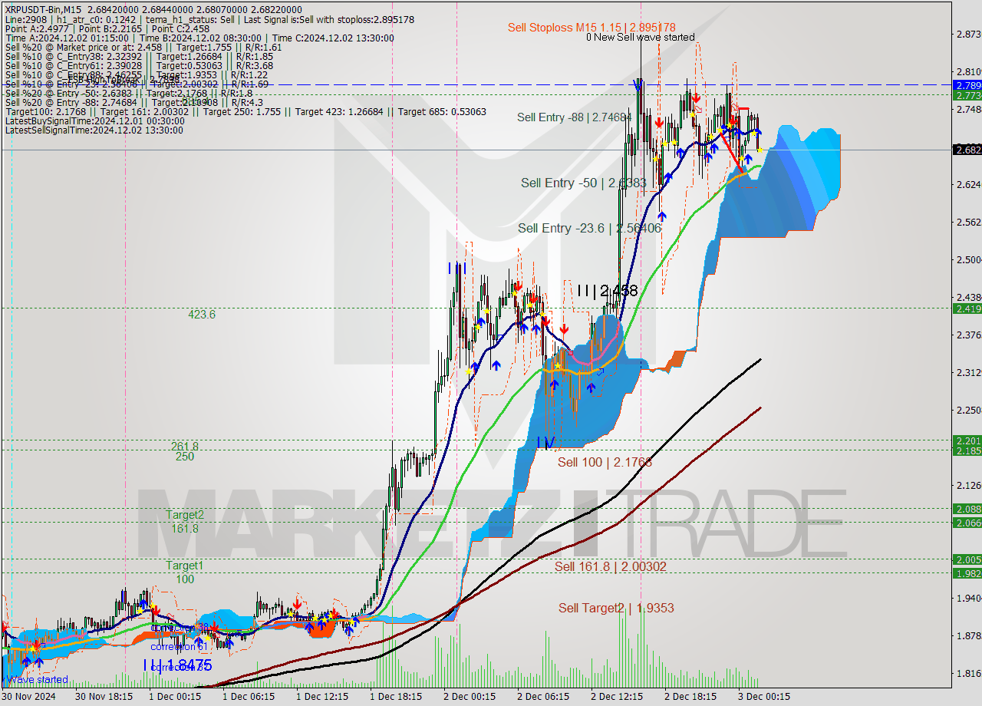Click the 2.438 price axis value
The height and width of the screenshot is (706, 982).
(967, 297)
